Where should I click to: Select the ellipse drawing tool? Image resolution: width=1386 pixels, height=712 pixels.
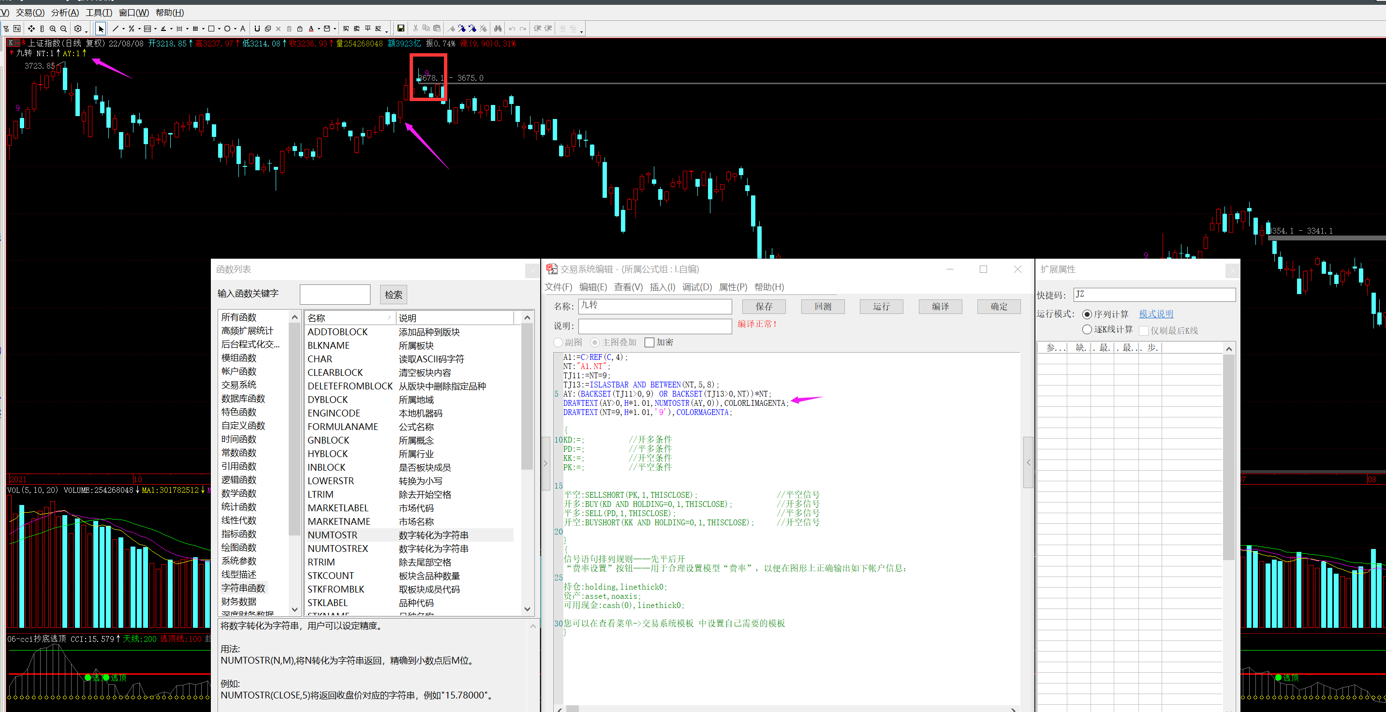[227, 29]
